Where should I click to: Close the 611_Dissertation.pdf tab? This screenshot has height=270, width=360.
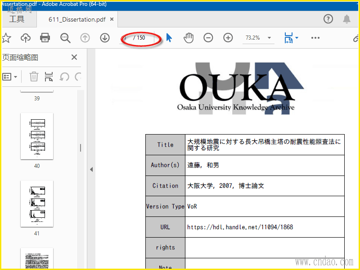point(112,19)
